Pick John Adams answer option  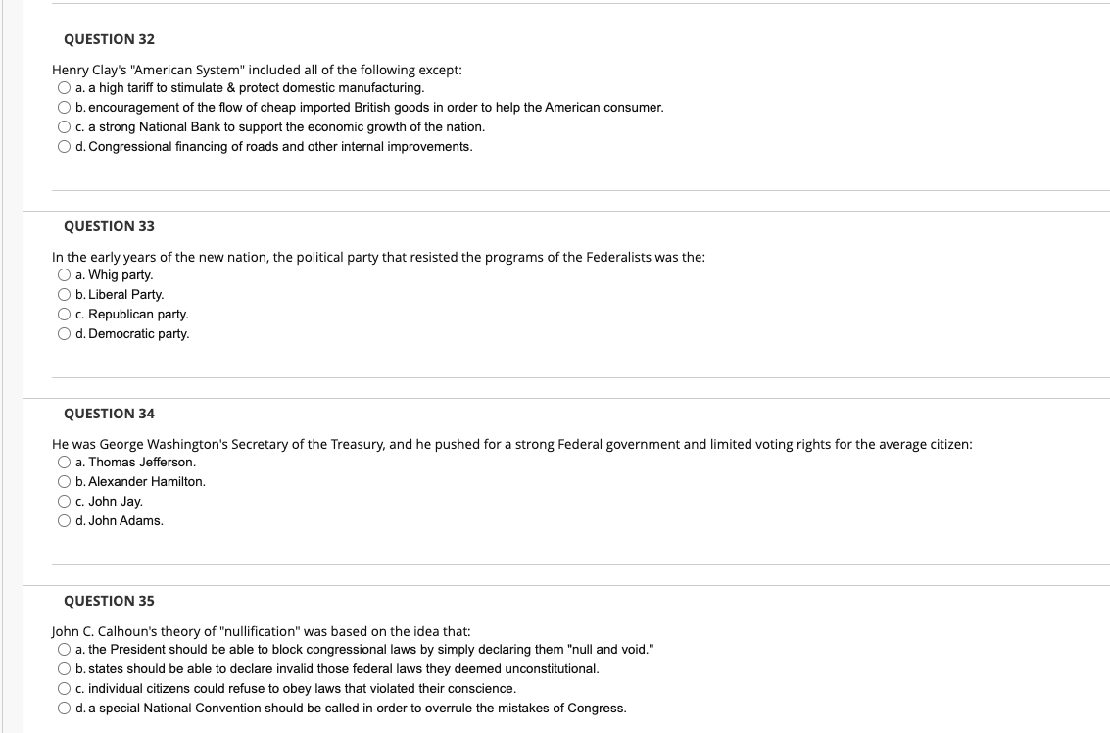click(64, 521)
